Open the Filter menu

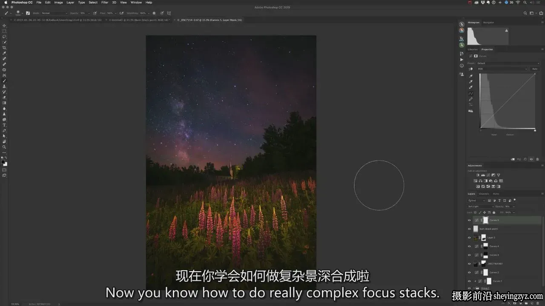click(x=105, y=3)
